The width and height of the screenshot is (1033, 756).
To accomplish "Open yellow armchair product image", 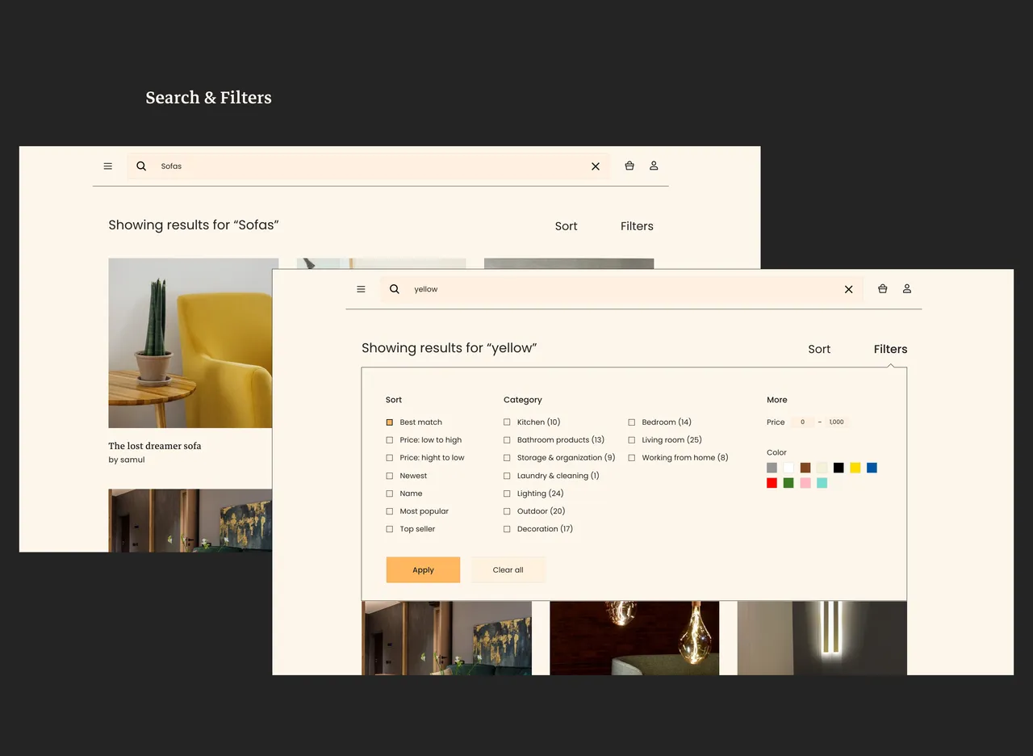I will [190, 343].
